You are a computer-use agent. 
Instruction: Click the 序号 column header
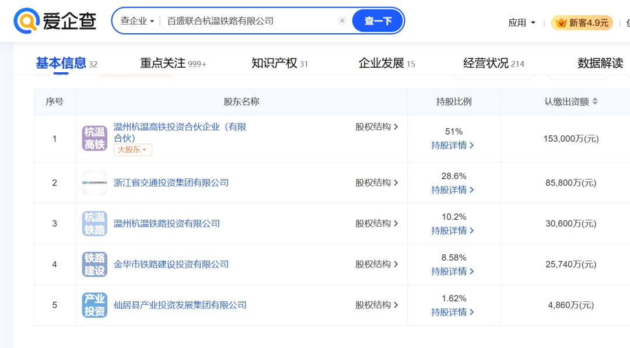point(55,101)
